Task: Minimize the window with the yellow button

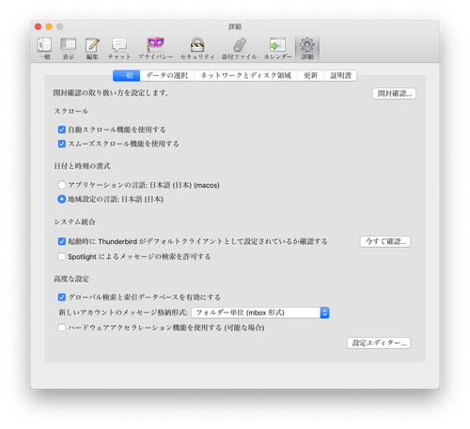Action: 49,26
